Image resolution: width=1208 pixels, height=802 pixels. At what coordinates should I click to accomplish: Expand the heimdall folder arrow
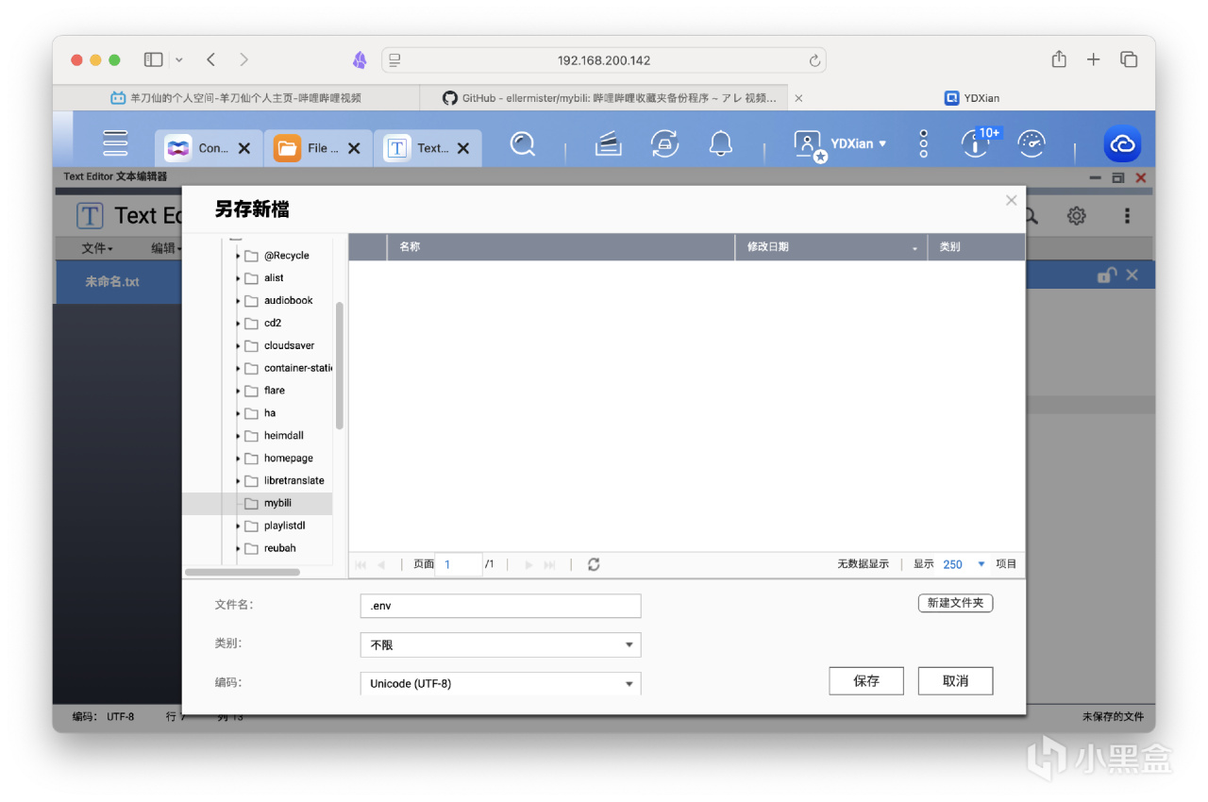[x=238, y=436]
